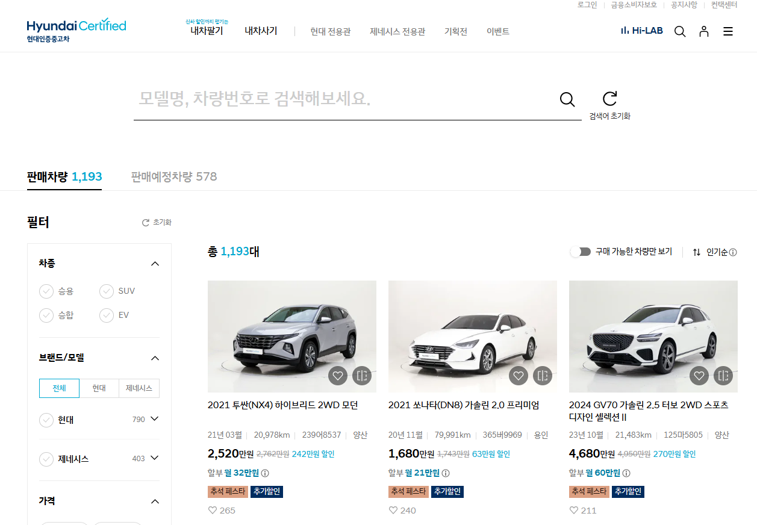Viewport: 757px width, 525px height.
Task: Select the 현대 brand tab
Action: pyautogui.click(x=99, y=388)
